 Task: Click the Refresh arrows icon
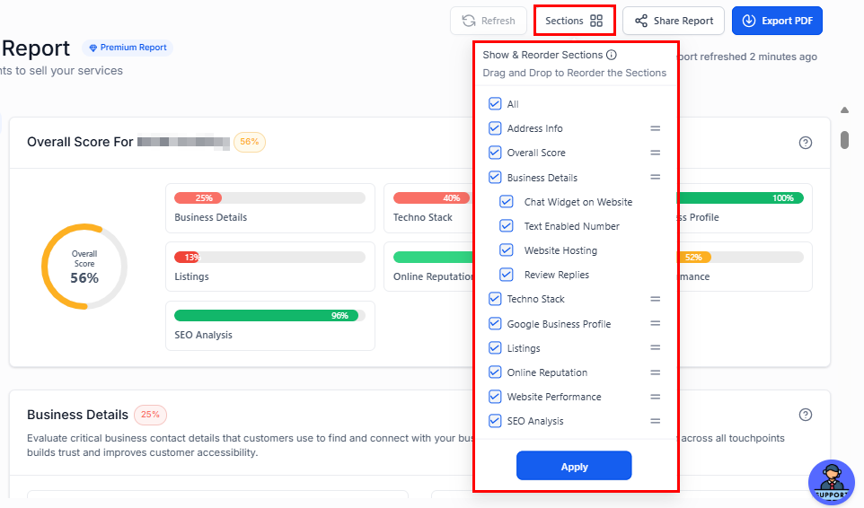pyautogui.click(x=469, y=21)
